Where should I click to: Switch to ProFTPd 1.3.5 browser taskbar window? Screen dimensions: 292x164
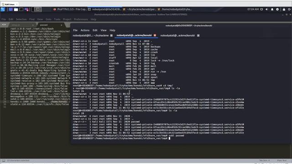(70, 9)
